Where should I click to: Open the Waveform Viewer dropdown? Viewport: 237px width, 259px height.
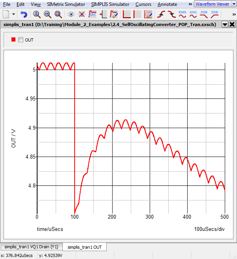[213, 4]
